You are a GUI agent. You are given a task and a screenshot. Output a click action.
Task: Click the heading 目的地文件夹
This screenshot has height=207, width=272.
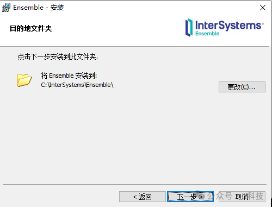[x=30, y=28]
